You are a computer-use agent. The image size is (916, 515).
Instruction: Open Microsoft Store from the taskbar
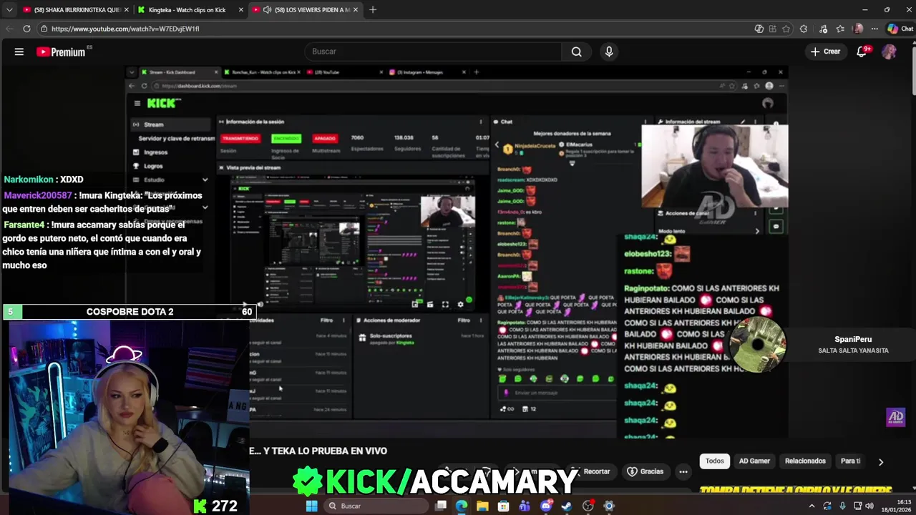[504, 506]
